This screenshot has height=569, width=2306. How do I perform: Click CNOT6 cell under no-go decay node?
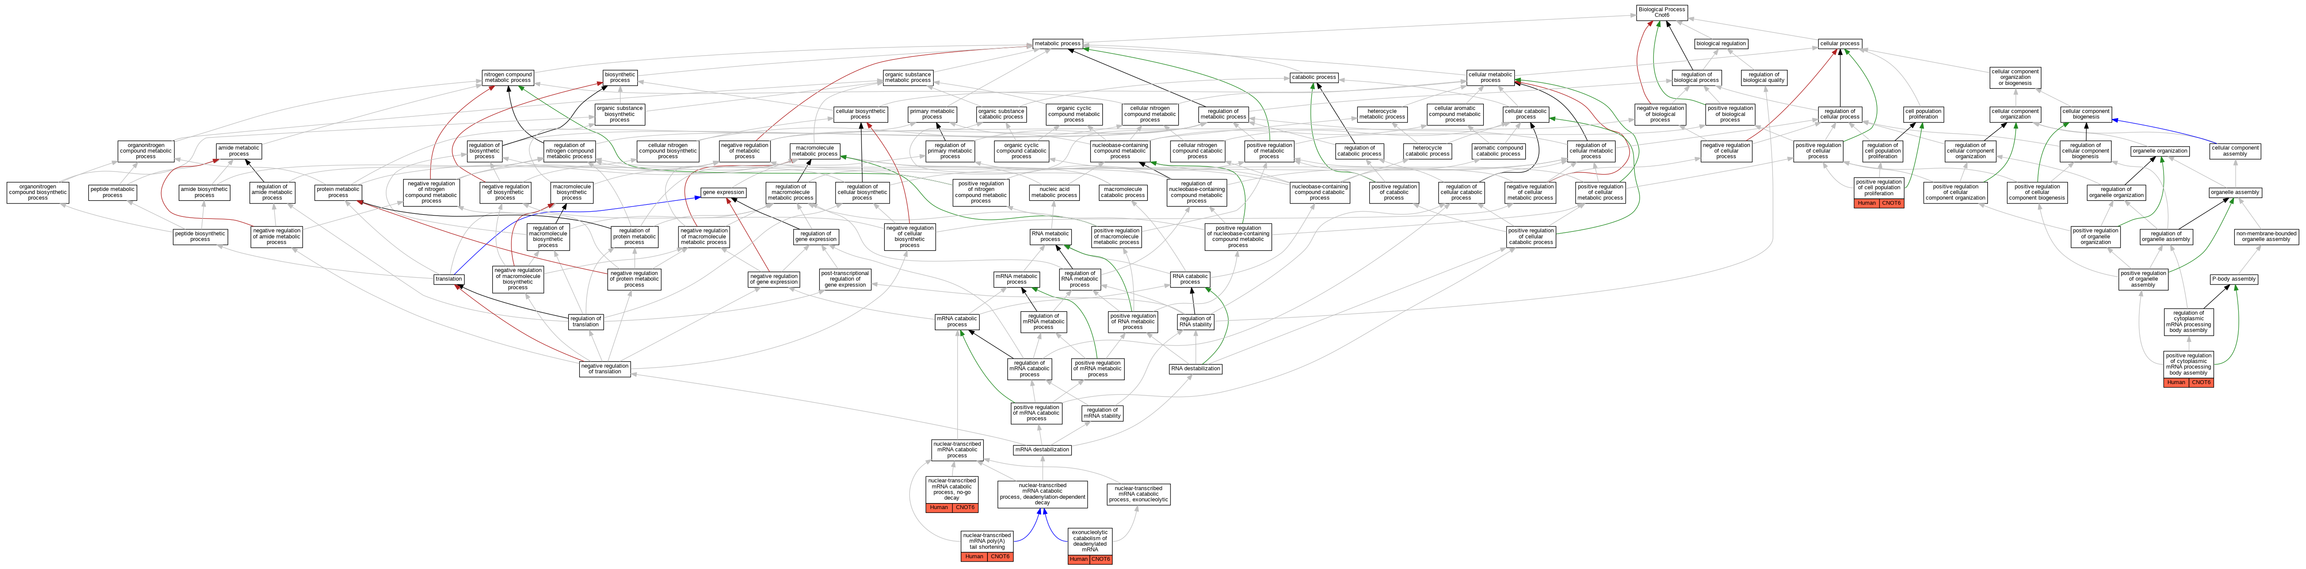tap(965, 508)
